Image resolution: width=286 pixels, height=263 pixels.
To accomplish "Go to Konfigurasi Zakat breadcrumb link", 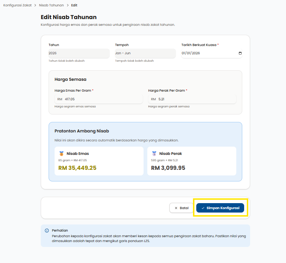I will click(x=17, y=6).
